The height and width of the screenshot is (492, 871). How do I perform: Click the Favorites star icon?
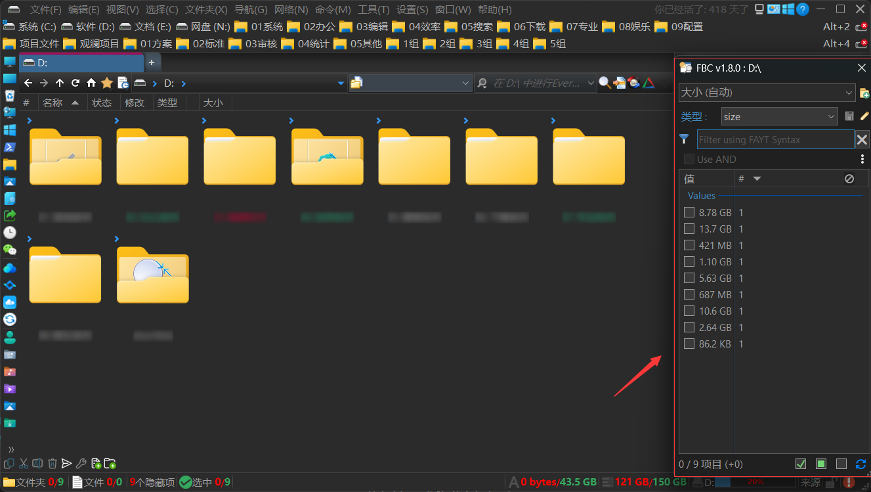[x=106, y=83]
